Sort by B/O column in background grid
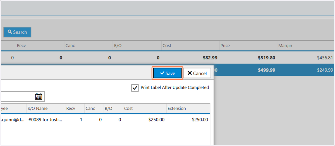Image resolution: width=335 pixels, height=146 pixels. click(137, 45)
